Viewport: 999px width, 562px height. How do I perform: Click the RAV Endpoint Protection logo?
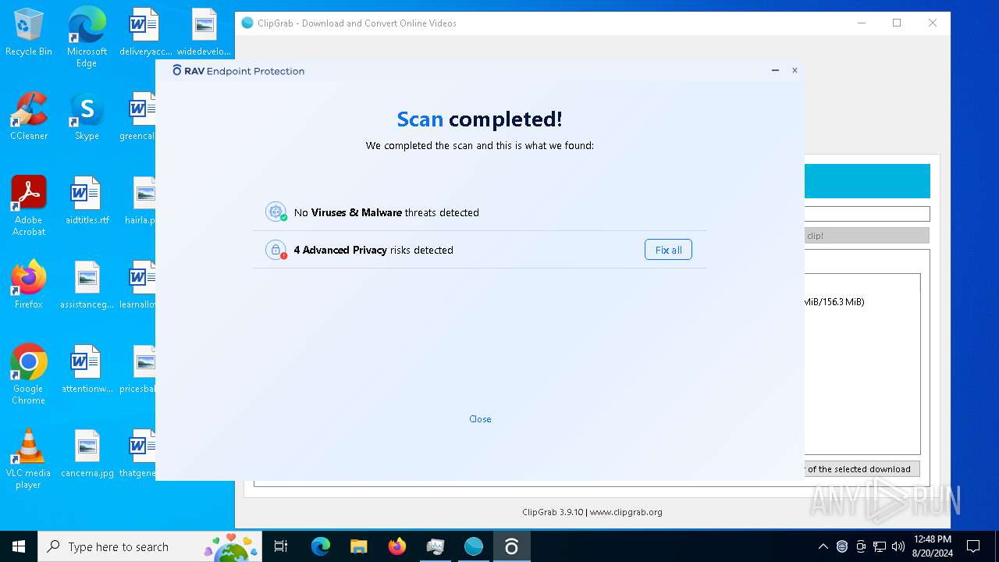pyautogui.click(x=239, y=71)
